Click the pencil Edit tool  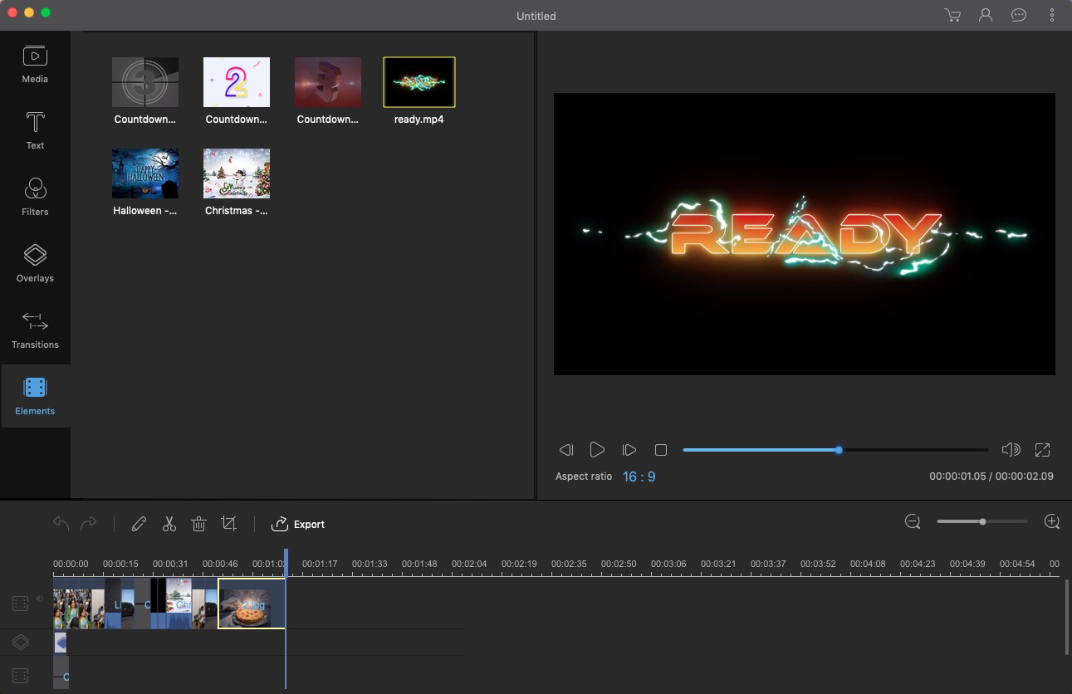(x=139, y=524)
